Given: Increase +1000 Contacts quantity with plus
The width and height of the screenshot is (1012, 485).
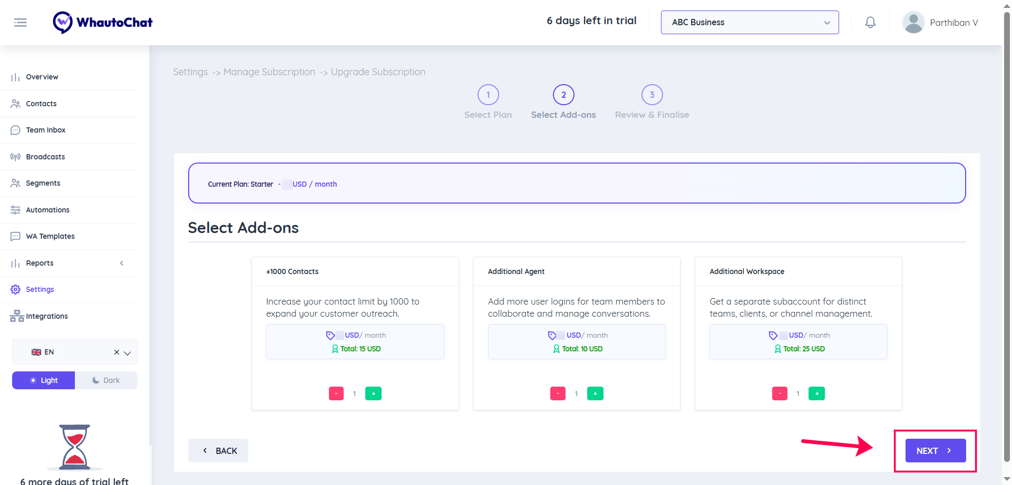Looking at the screenshot, I should click(x=373, y=393).
